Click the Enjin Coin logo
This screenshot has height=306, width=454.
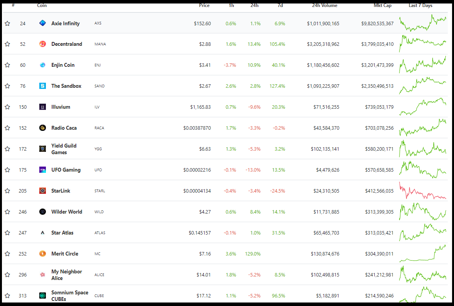42,65
